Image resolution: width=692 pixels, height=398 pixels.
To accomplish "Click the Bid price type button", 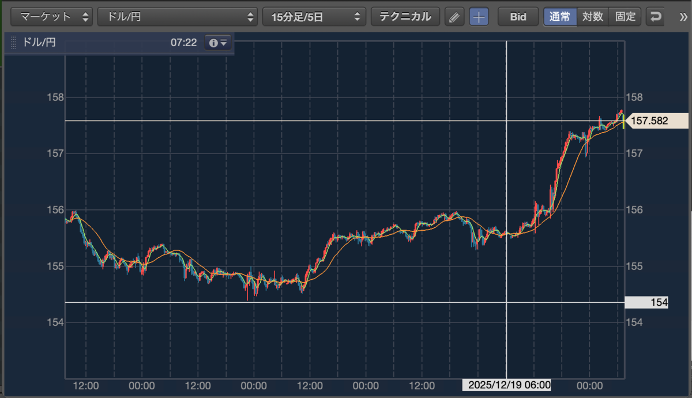I will tap(518, 17).
